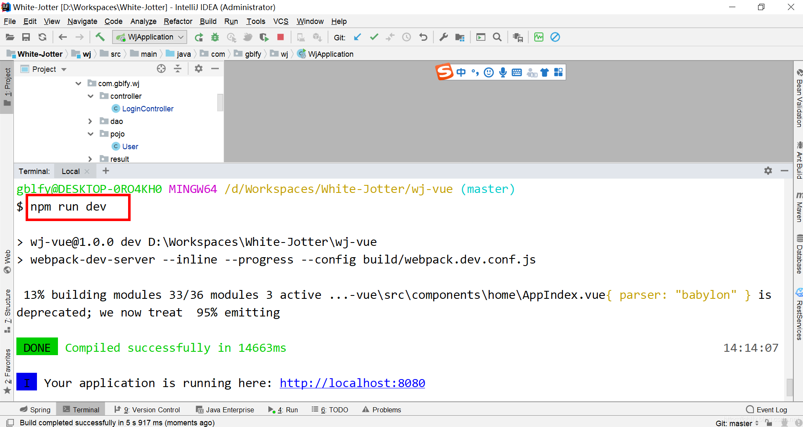The width and height of the screenshot is (803, 427).
Task: Open Project Structure icon
Action: coord(460,37)
